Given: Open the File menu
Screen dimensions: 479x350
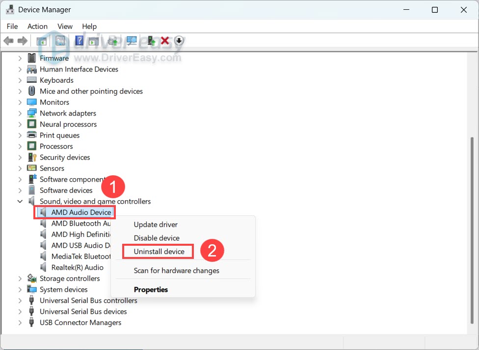Looking at the screenshot, I should click(x=12, y=26).
